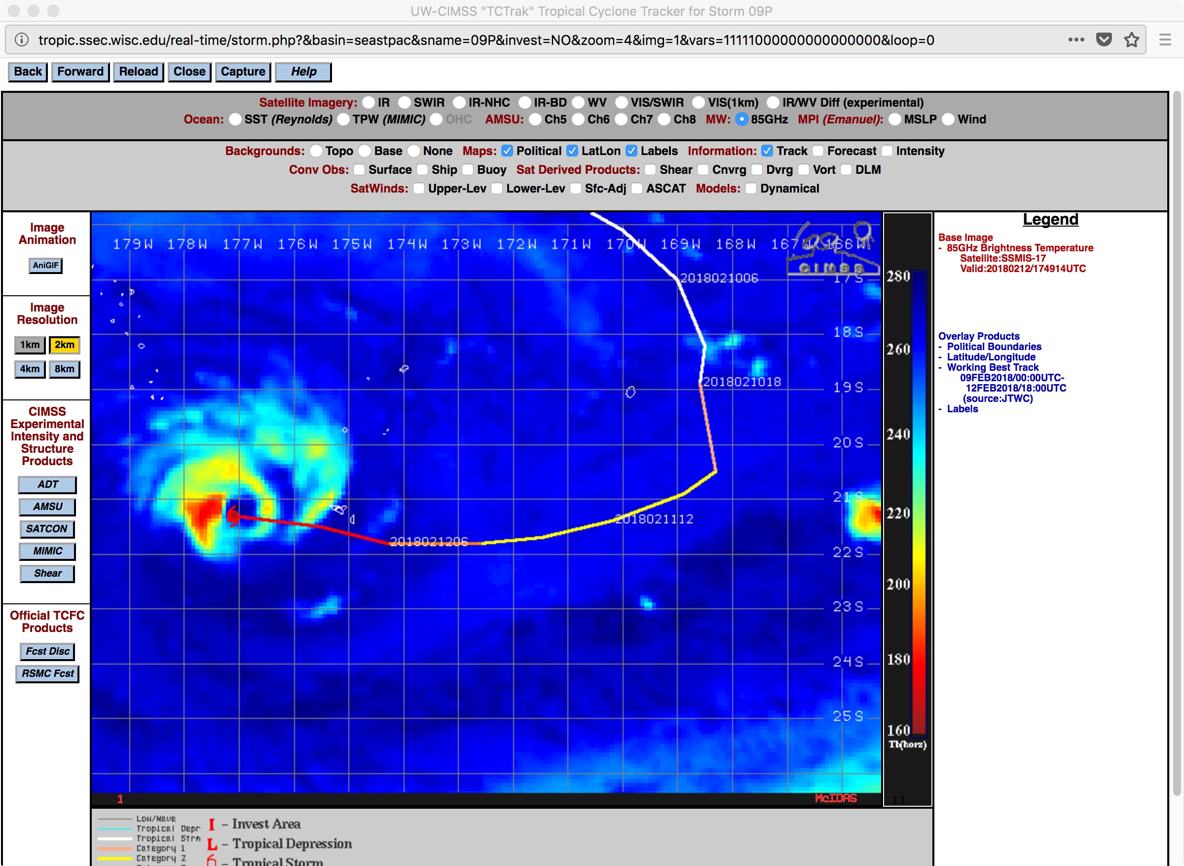
Task: Open the ADT intensity product
Action: [48, 485]
